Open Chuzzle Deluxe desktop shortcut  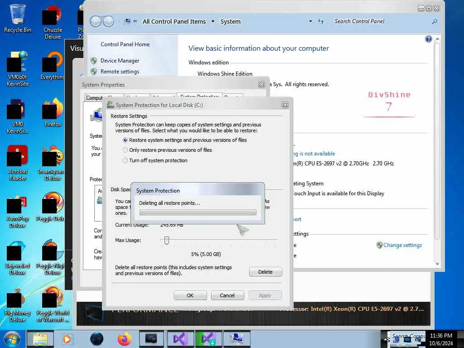click(53, 23)
